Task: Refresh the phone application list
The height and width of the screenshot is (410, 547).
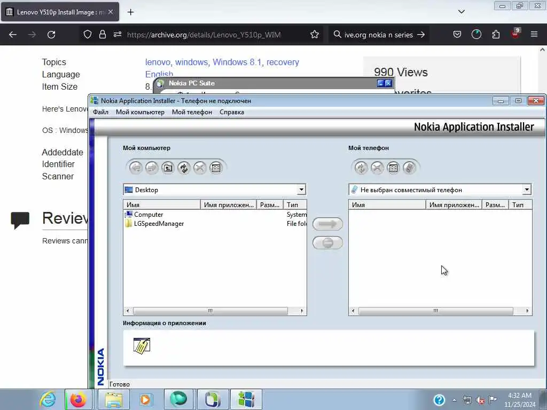Action: tap(361, 168)
